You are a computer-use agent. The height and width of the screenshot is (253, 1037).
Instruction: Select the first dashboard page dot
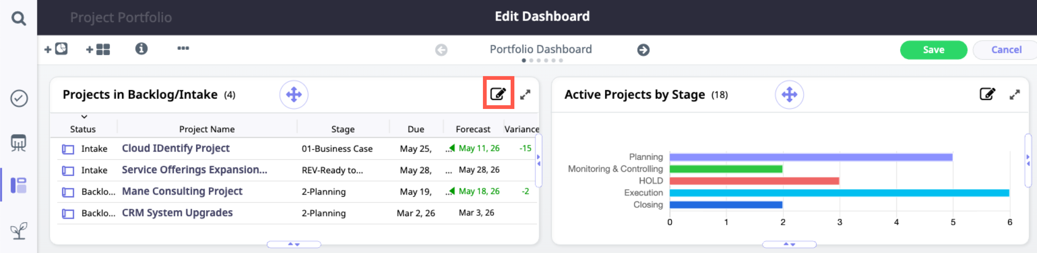point(523,60)
